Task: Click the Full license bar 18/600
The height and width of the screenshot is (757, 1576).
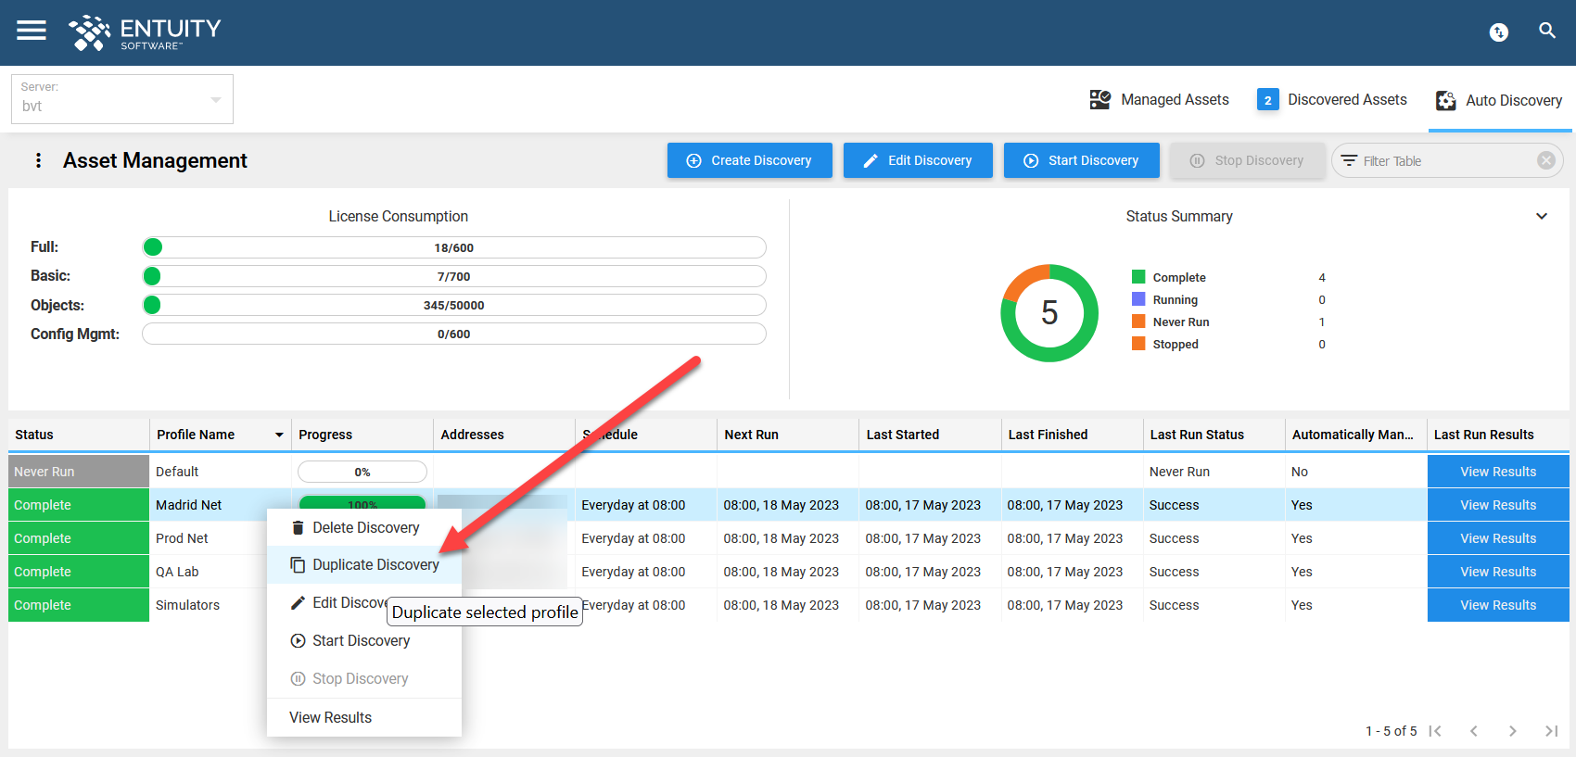Action: [x=454, y=247]
